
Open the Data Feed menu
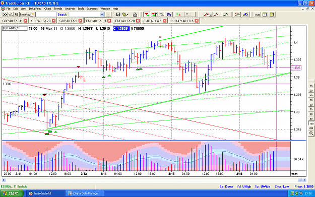coord(35,9)
